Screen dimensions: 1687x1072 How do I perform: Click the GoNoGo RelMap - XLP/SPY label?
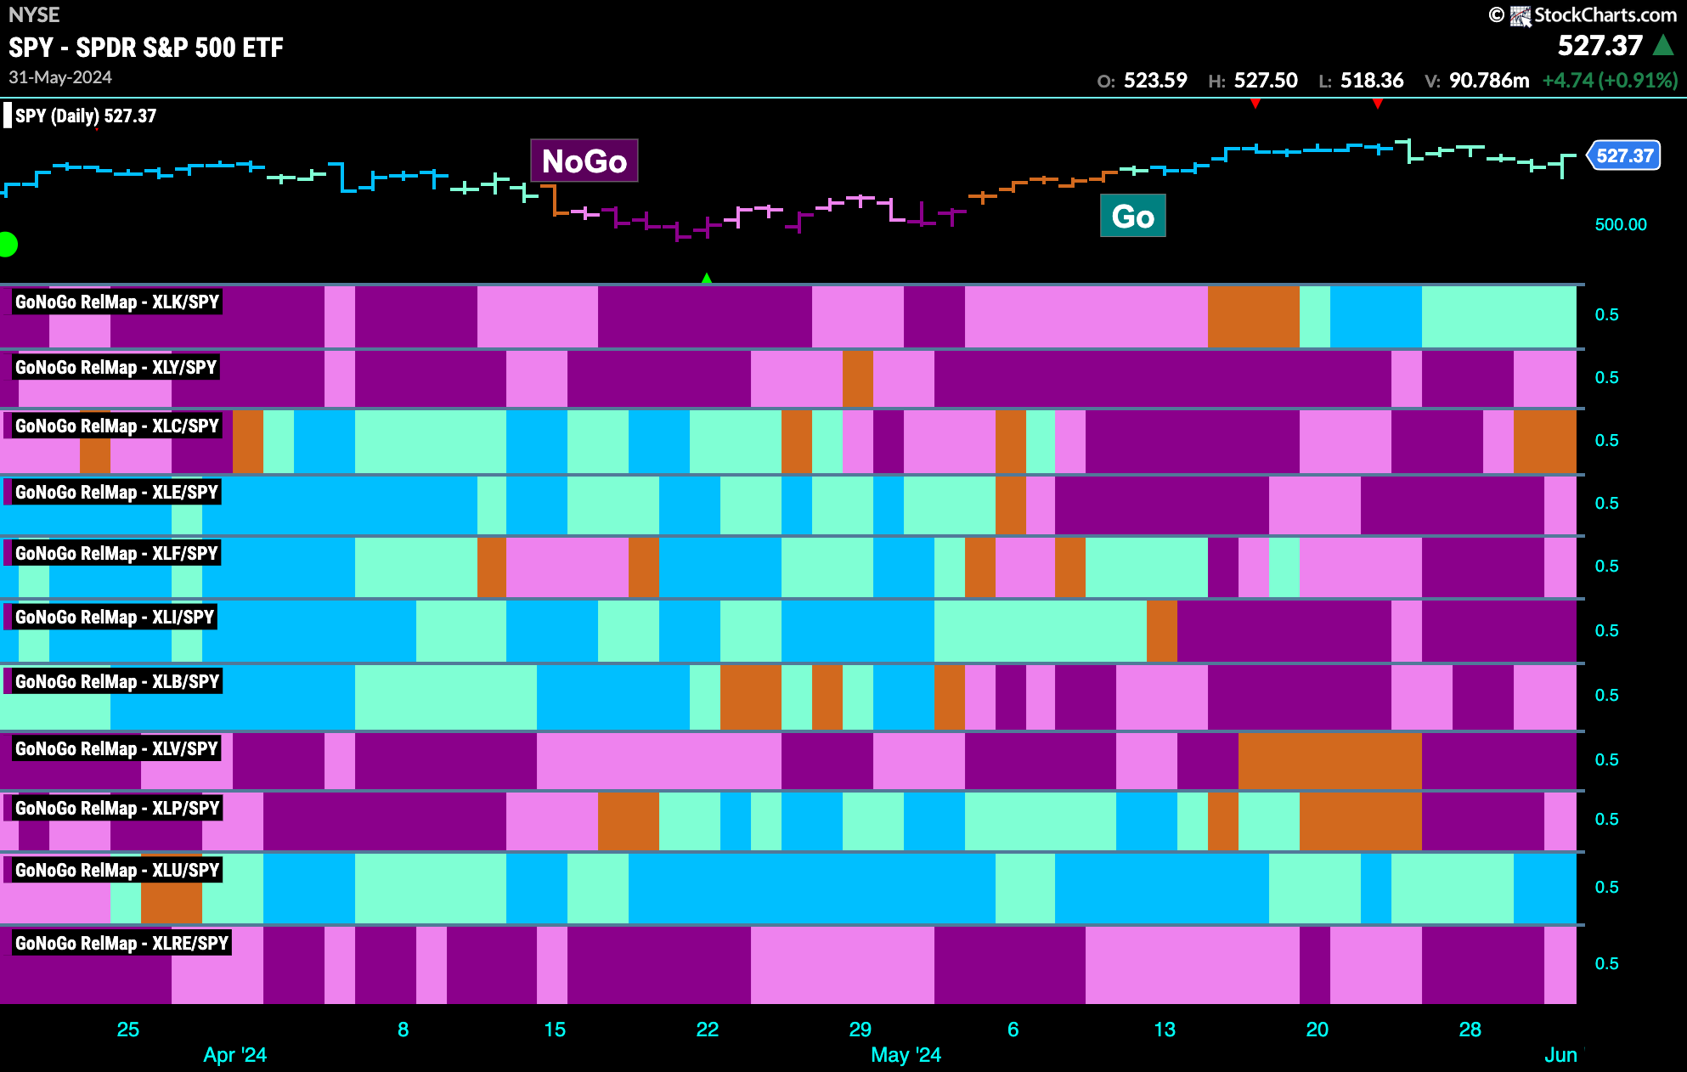click(x=117, y=808)
